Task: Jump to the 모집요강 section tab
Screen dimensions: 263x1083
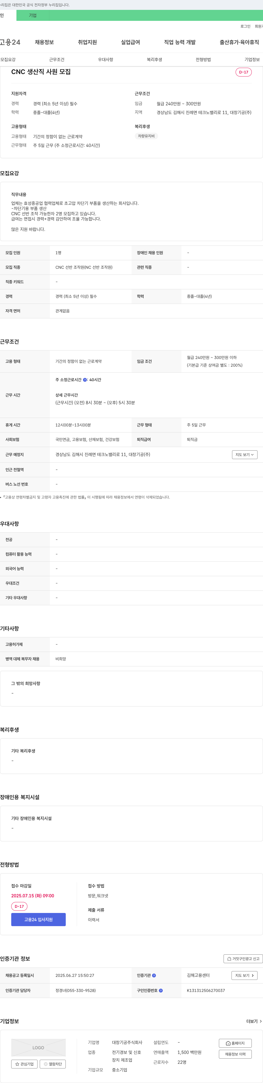Action: 8,60
